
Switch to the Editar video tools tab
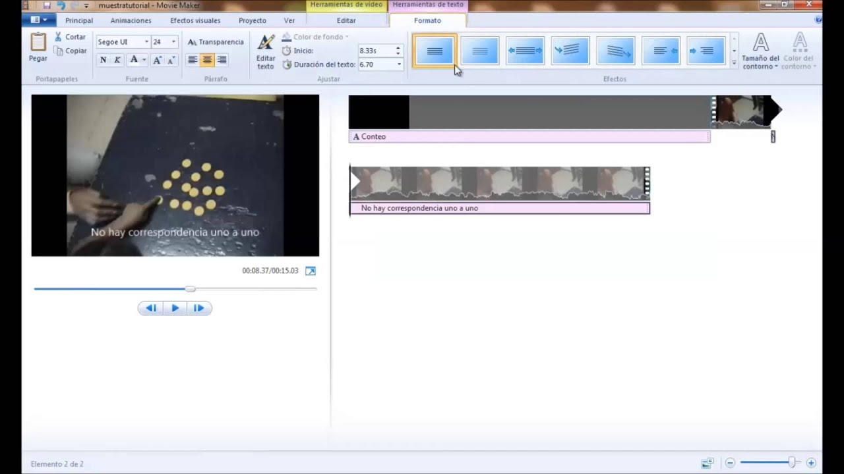[346, 20]
